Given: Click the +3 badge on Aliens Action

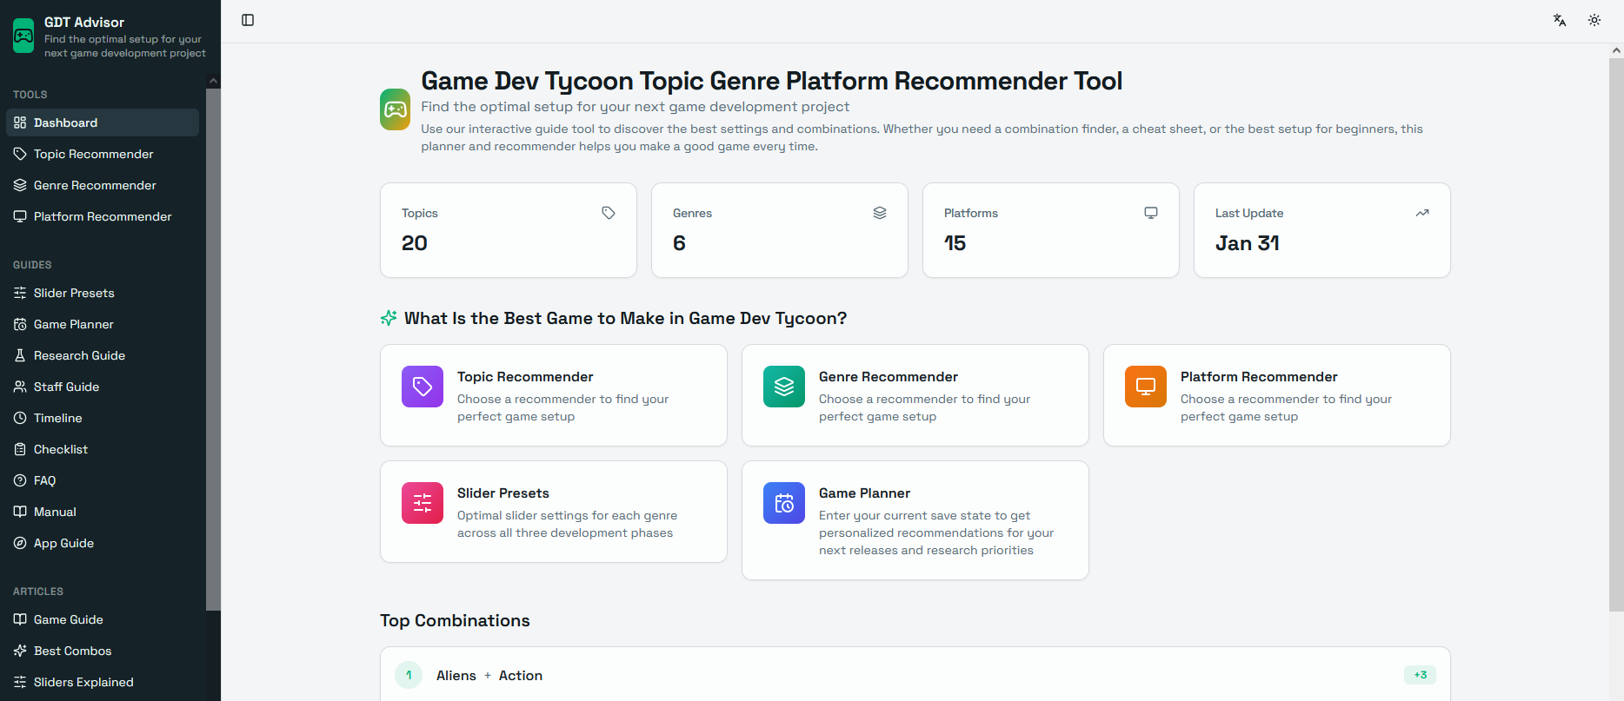Looking at the screenshot, I should point(1420,675).
